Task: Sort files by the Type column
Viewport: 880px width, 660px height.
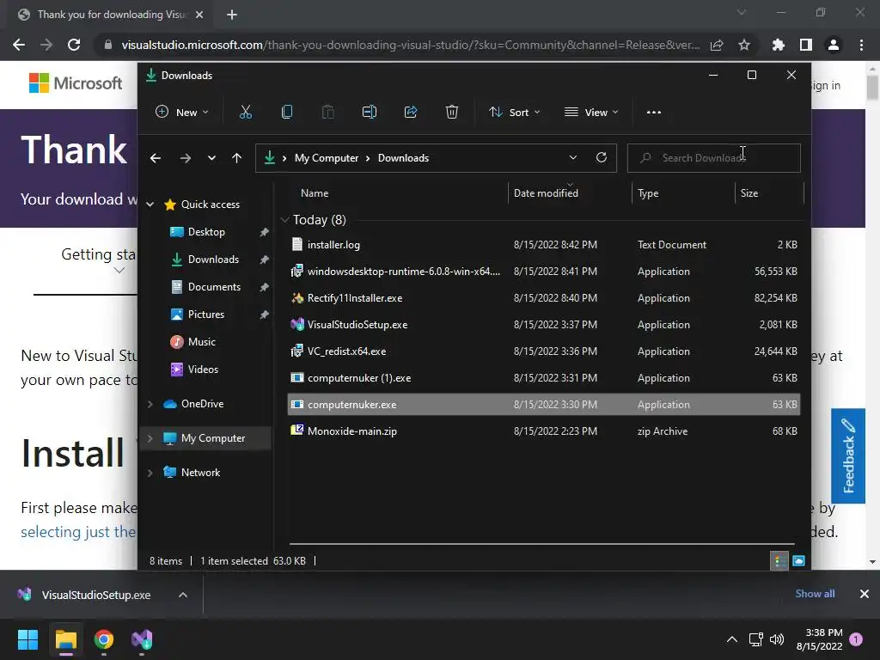Action: coord(648,193)
